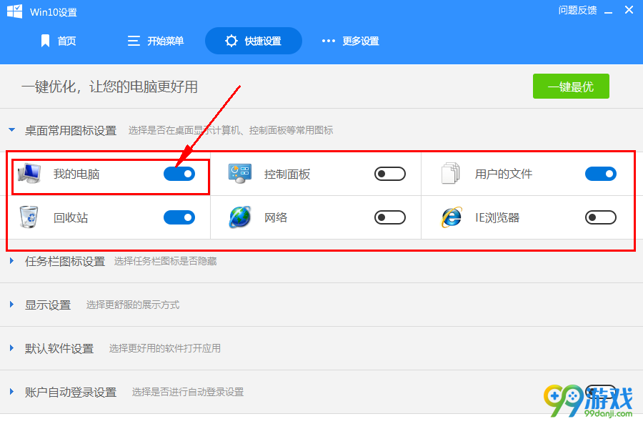
Task: Click the 任务栏图标设置 heading text
Action: 65,261
